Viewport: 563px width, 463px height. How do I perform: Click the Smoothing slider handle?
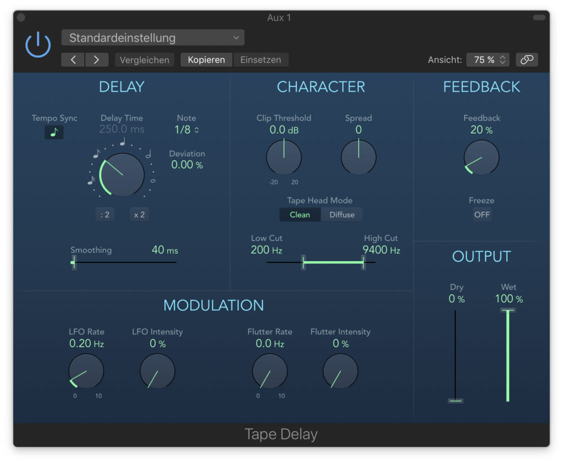coord(74,263)
